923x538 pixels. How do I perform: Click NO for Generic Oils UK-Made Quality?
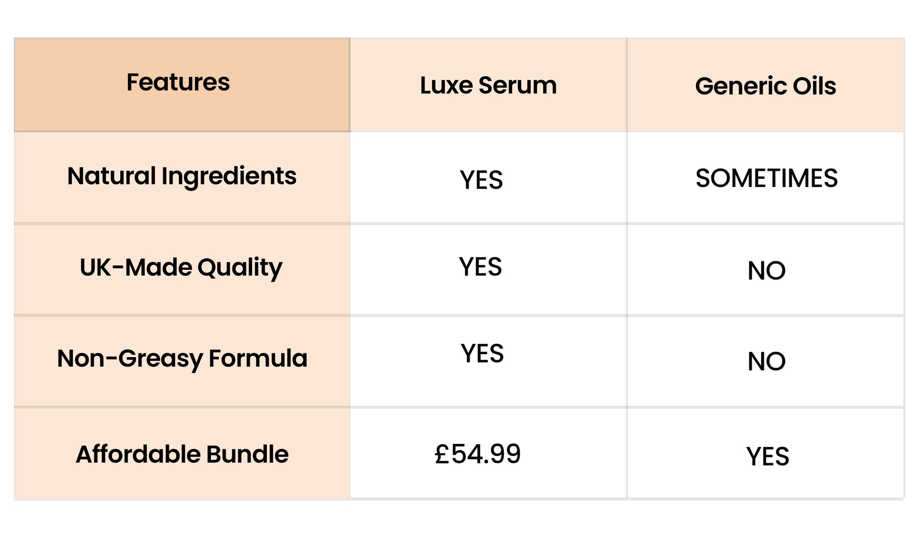766,271
